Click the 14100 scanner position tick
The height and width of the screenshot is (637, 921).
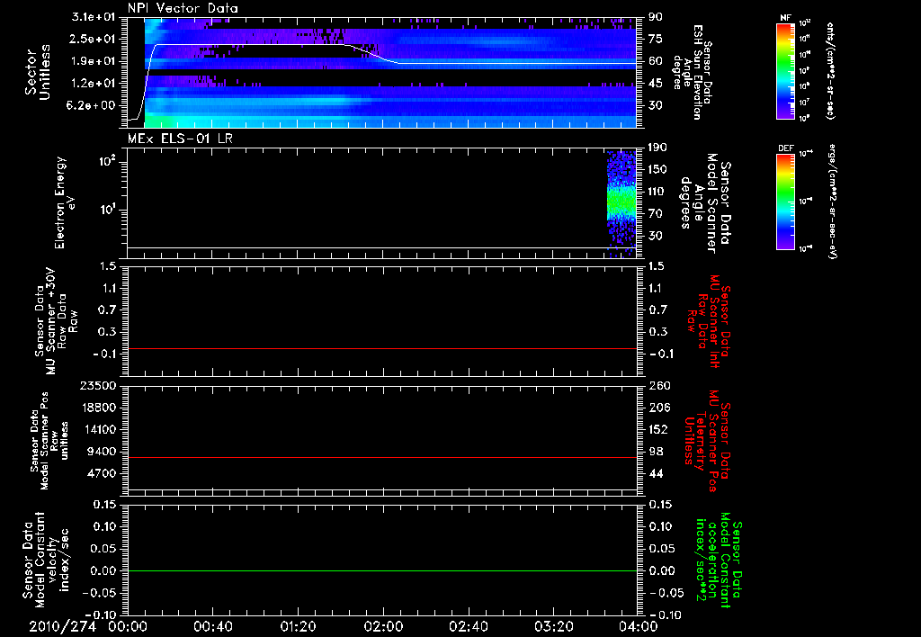tap(99, 429)
